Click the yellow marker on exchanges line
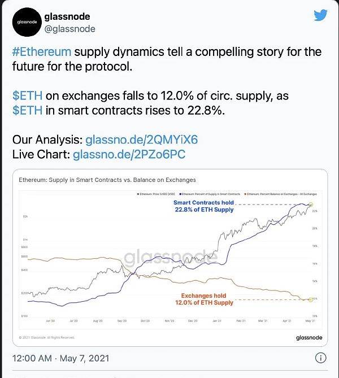339x378 pixels. click(x=311, y=299)
